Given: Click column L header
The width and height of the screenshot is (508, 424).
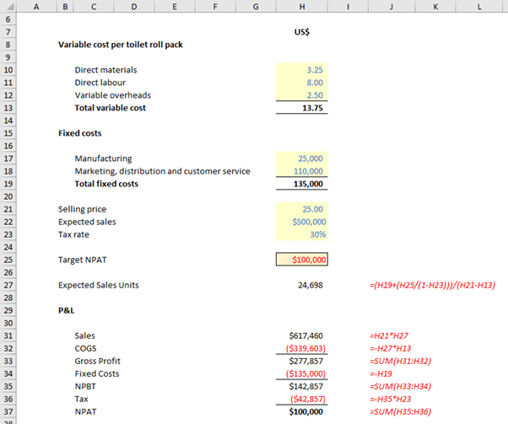Looking at the screenshot, I should pos(478,7).
